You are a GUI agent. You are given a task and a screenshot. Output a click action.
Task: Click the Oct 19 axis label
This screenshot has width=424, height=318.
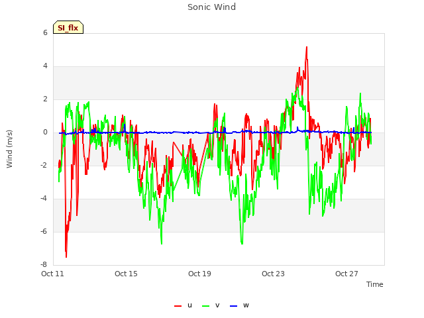click(199, 274)
